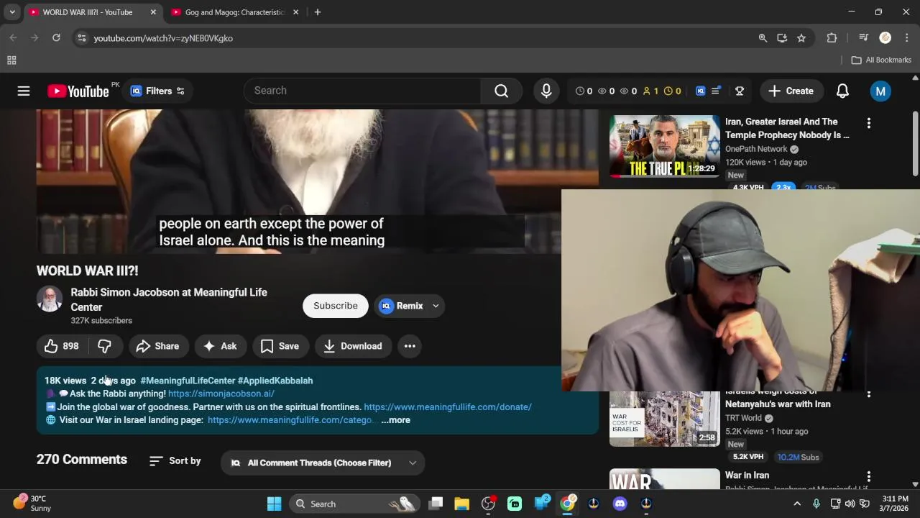Open Chrome zoom magnifier icon in address bar
The height and width of the screenshot is (518, 920).
click(x=763, y=38)
